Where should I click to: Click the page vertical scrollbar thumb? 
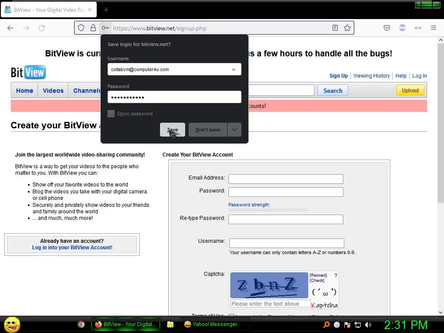click(441, 124)
